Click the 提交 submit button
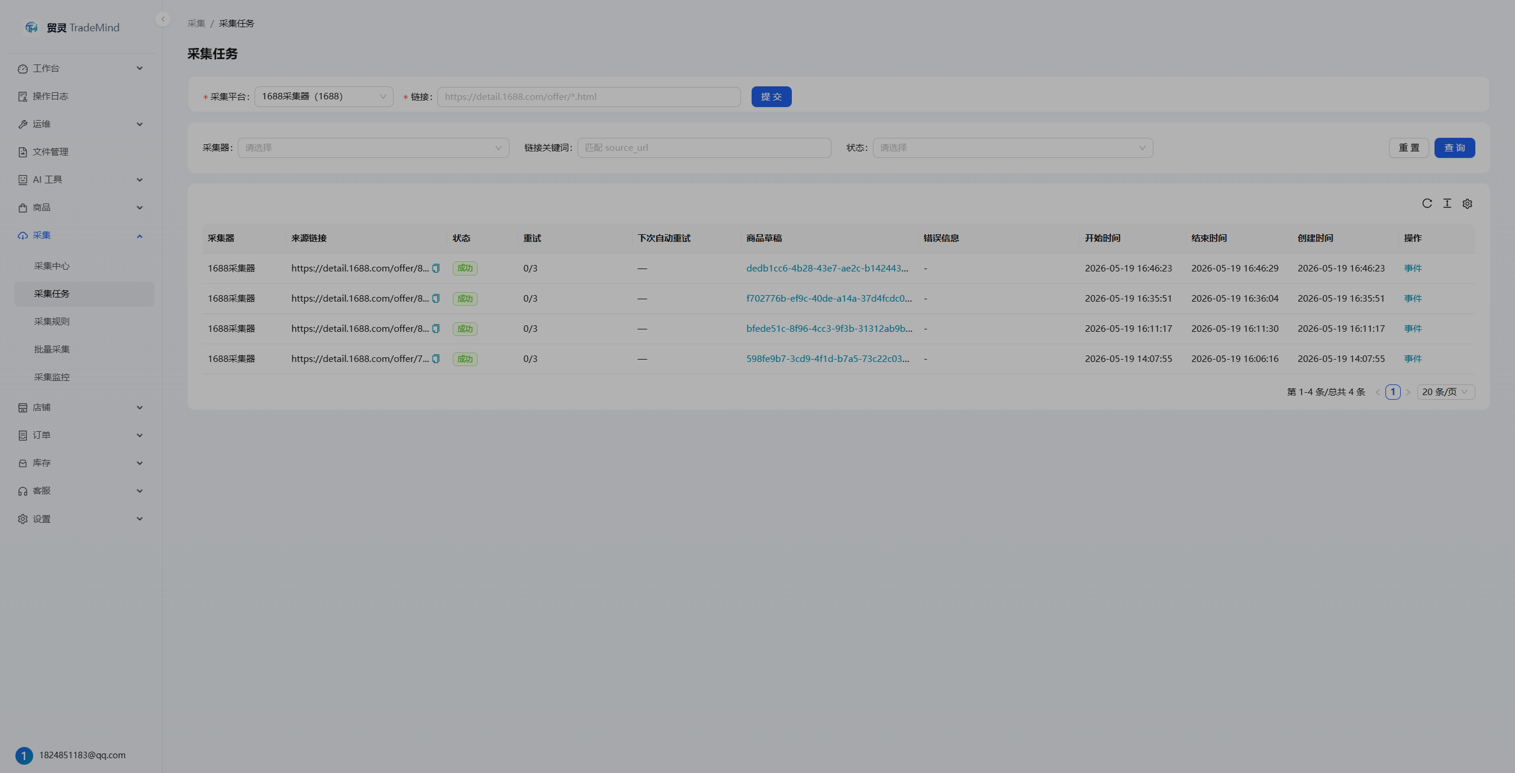 pos(771,97)
